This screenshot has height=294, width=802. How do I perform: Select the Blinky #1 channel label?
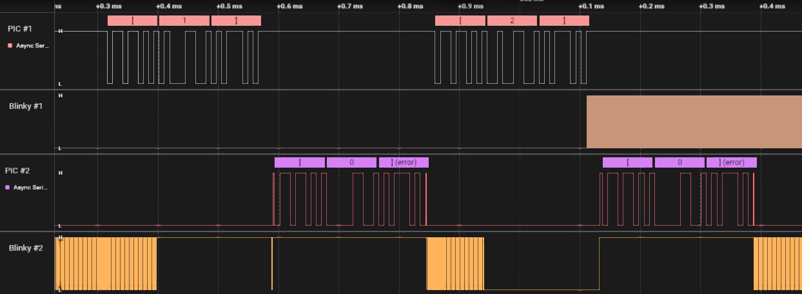click(26, 106)
